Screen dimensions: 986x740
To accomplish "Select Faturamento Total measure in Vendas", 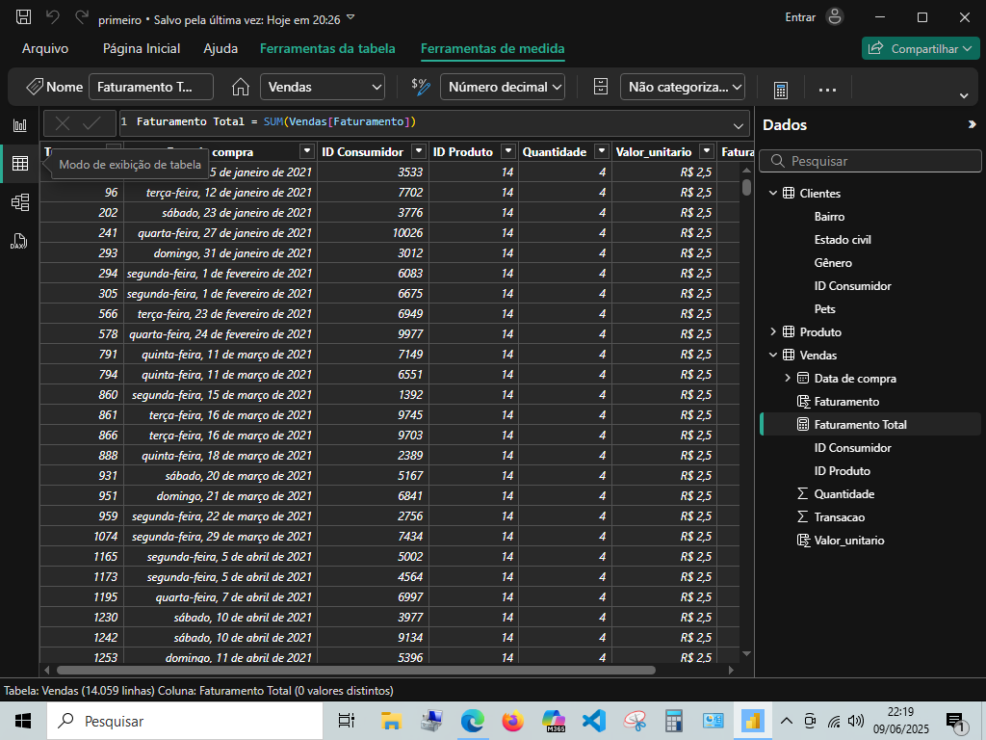I will (x=860, y=425).
